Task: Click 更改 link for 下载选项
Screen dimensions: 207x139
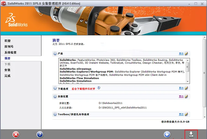Action: tap(181, 88)
